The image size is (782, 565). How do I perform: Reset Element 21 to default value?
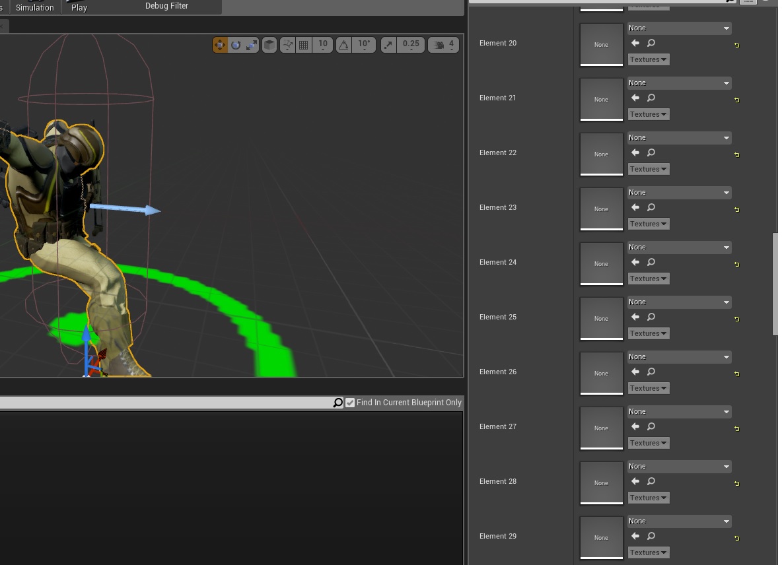click(x=736, y=100)
